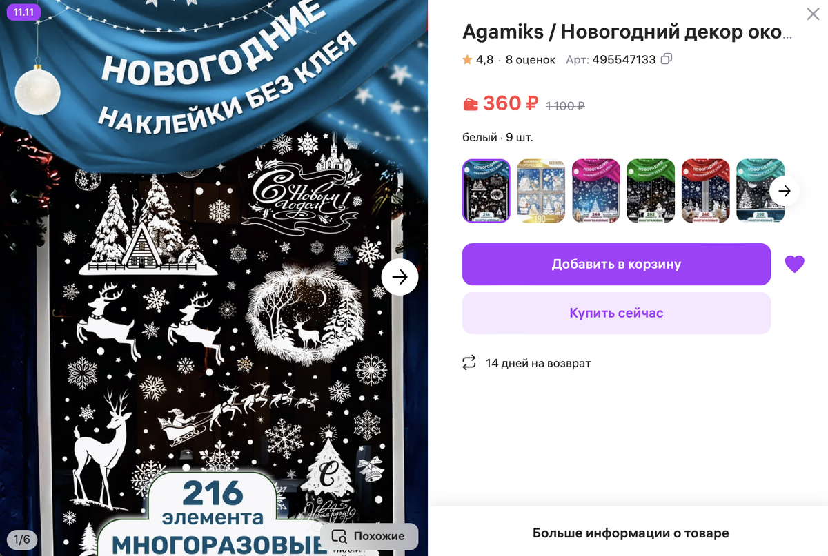Find similar items with the Похожие button

[370, 536]
